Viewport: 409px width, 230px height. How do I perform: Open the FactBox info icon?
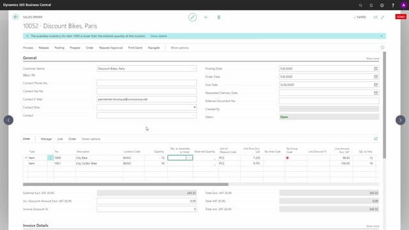pos(382,47)
